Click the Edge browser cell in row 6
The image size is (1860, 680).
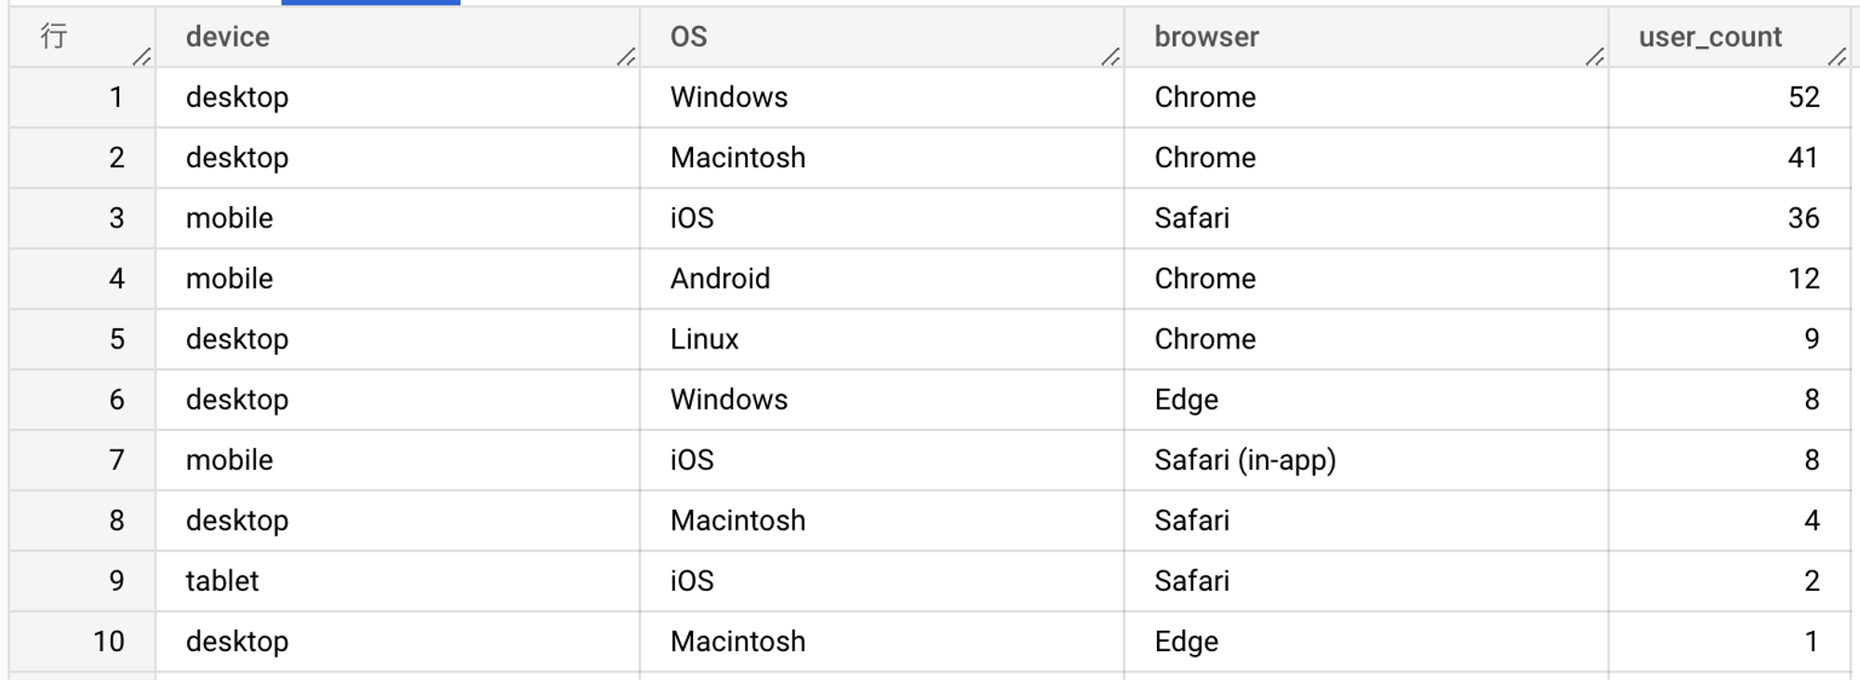[x=1366, y=399]
